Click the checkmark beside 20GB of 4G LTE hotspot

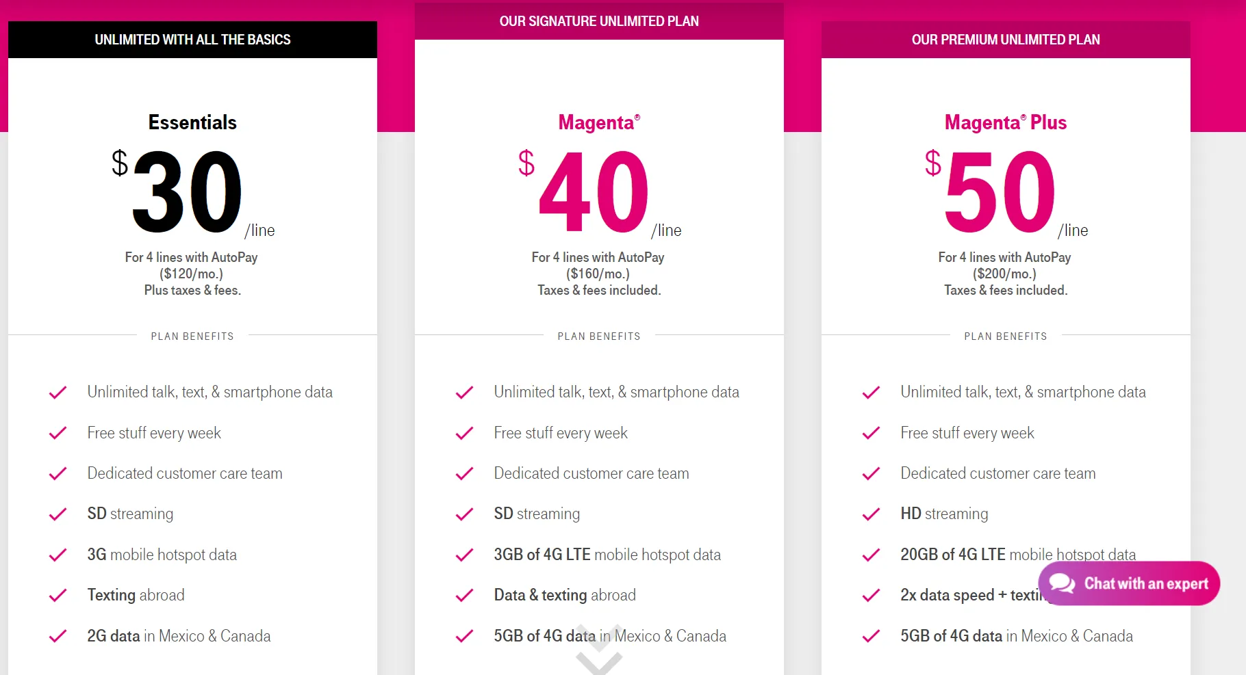[x=871, y=555]
